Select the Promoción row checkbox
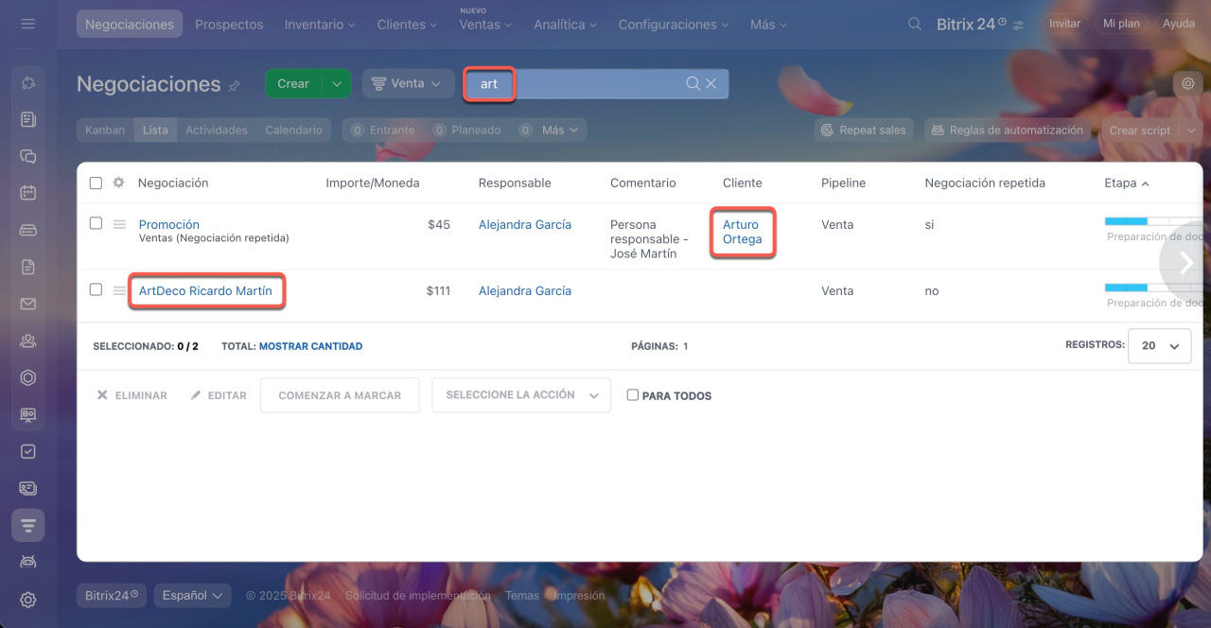This screenshot has height=628, width=1211. (x=96, y=223)
